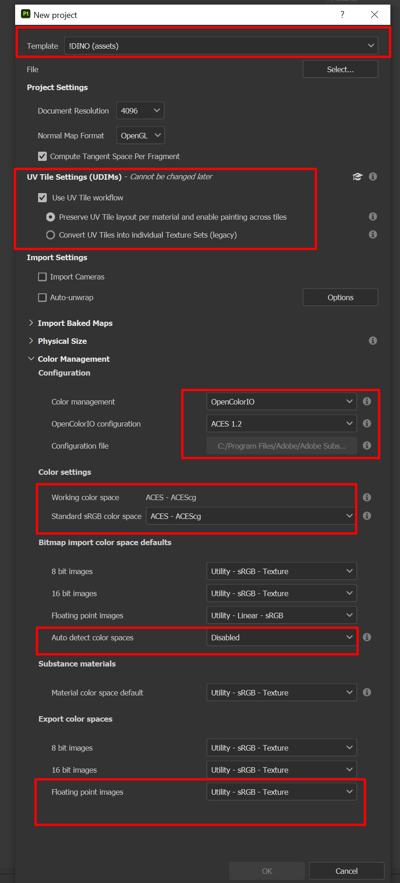Viewport: 400px width, 883px height.
Task: Click the OK button
Action: 267,871
